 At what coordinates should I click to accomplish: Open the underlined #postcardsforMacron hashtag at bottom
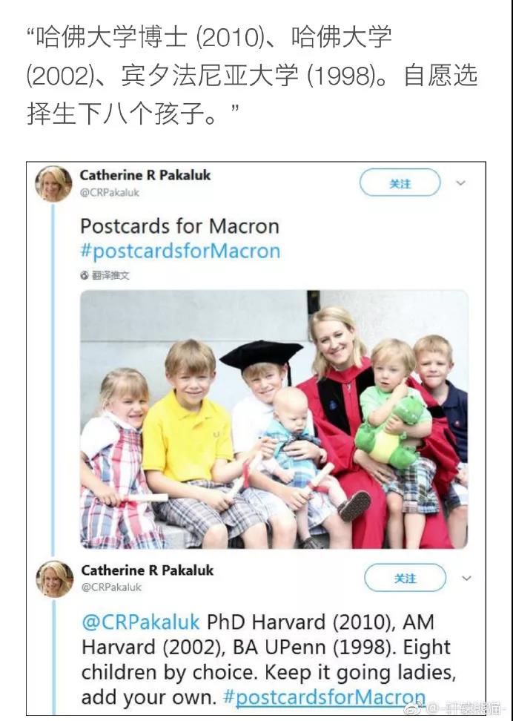[x=324, y=697]
